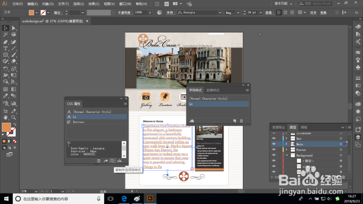The image size is (363, 204).
Task: Select the Selection tool arrow
Action: [5, 28]
